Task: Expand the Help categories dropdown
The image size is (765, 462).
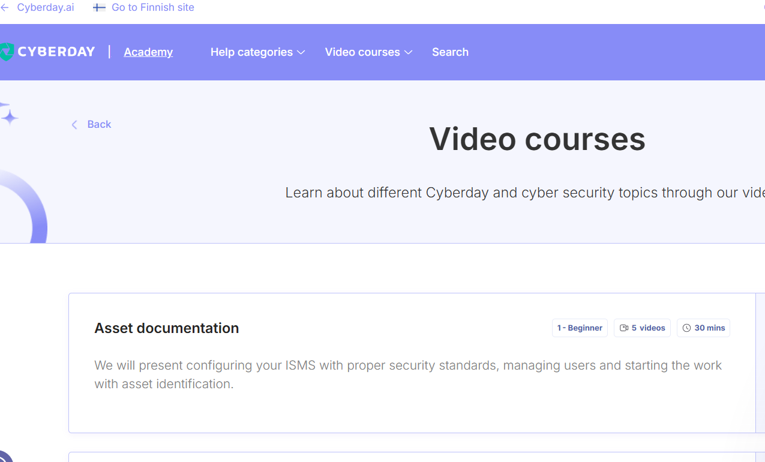Action: coord(257,52)
